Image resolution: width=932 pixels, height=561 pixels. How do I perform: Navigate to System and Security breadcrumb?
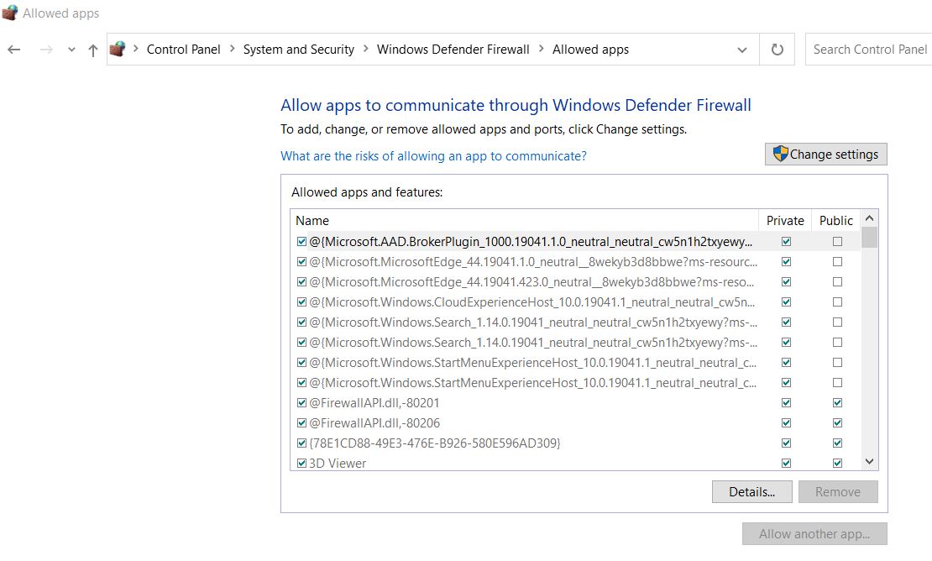click(x=298, y=50)
